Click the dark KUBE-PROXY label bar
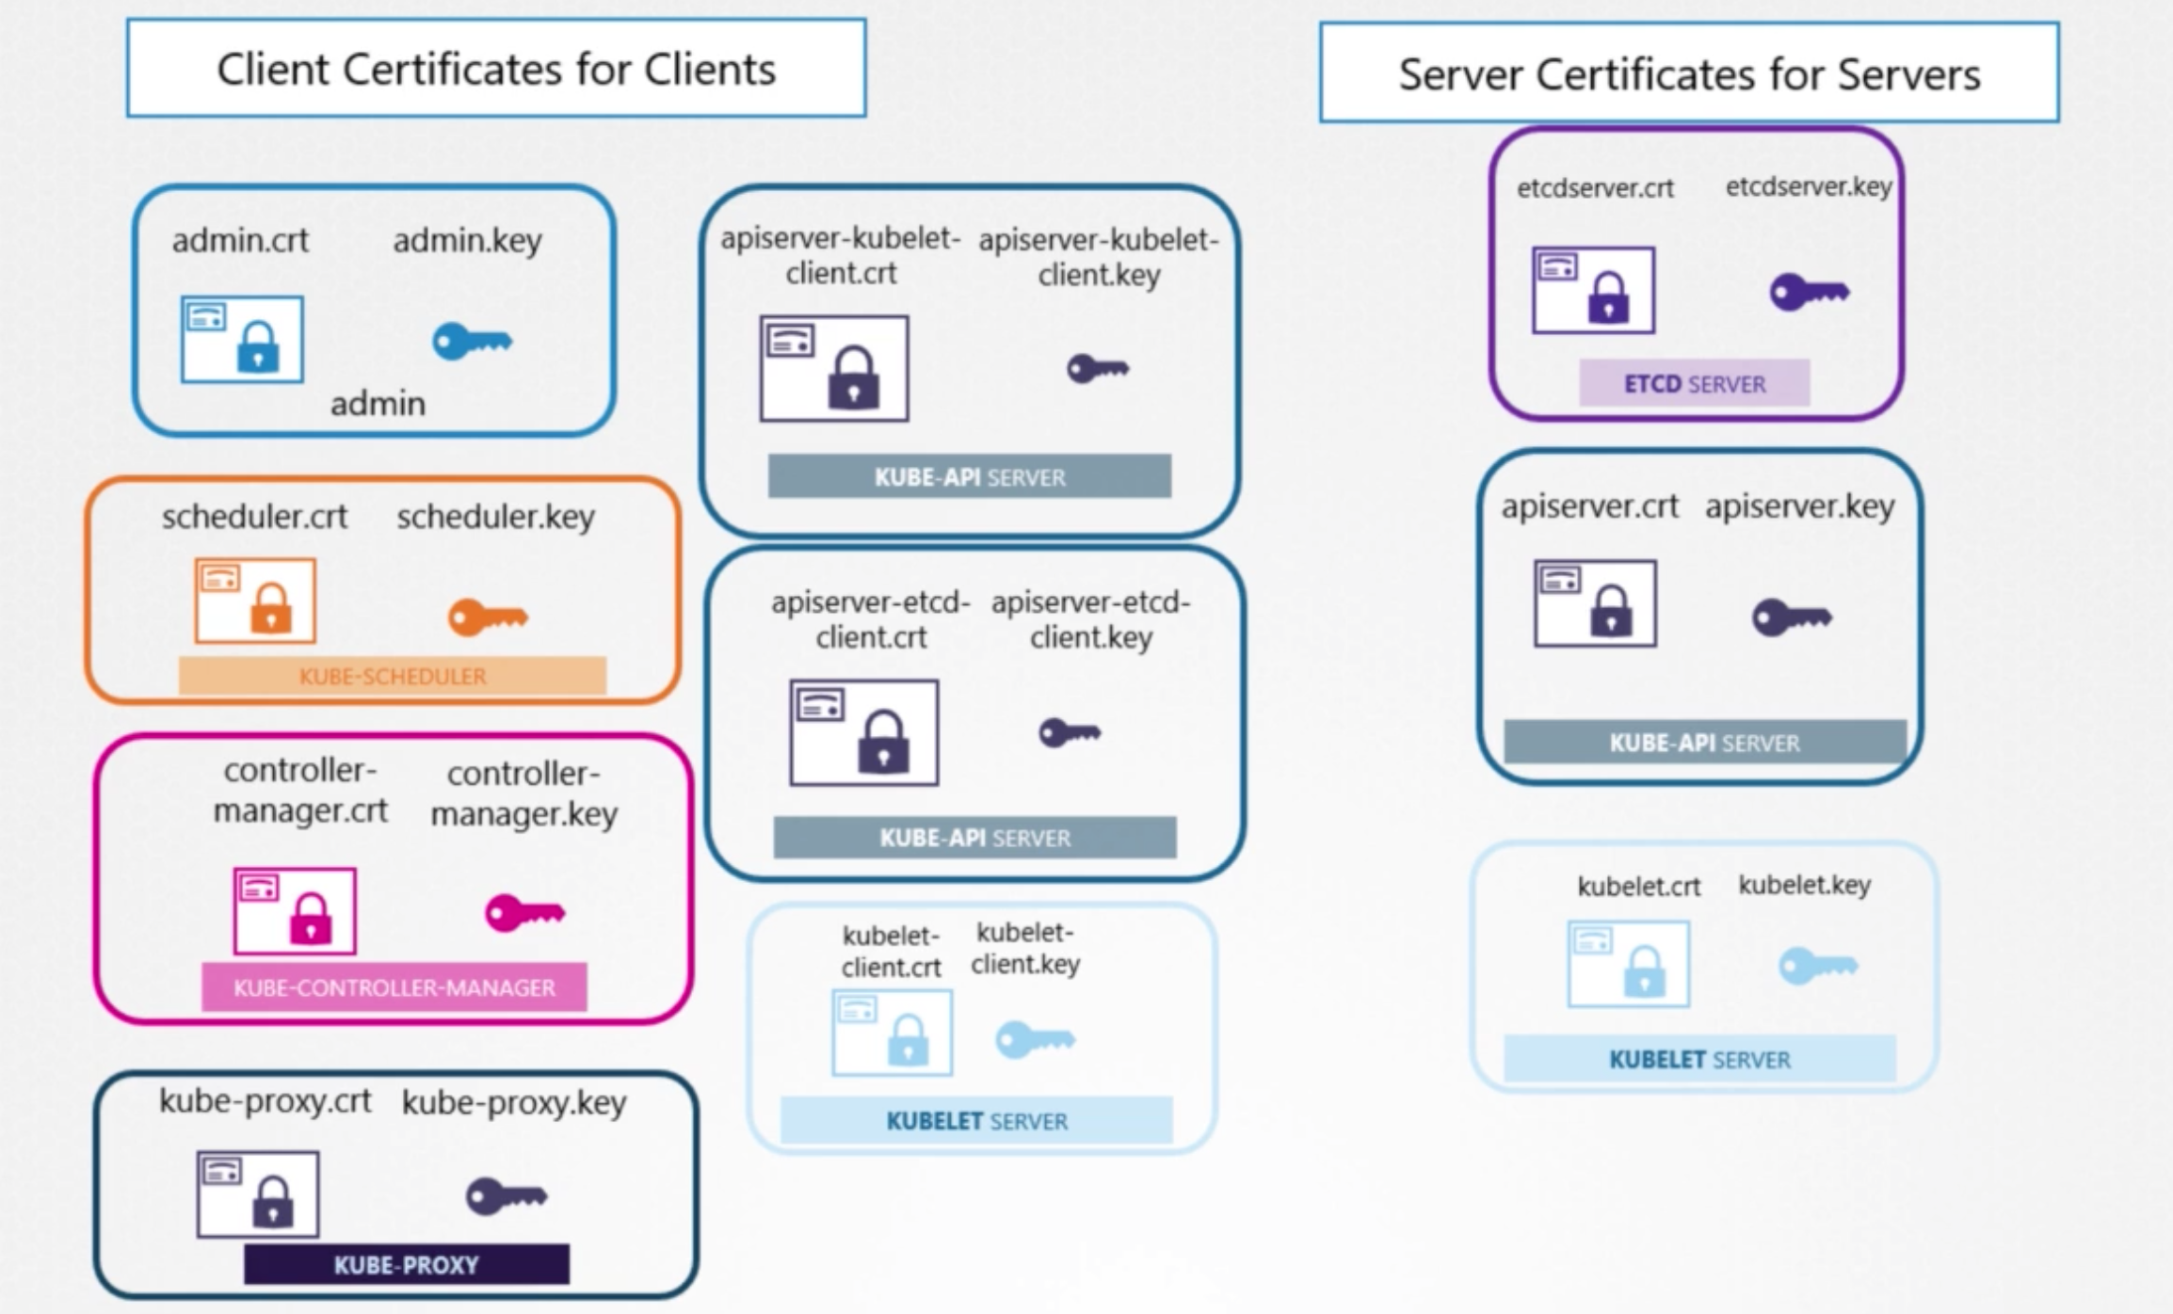 [x=406, y=1264]
